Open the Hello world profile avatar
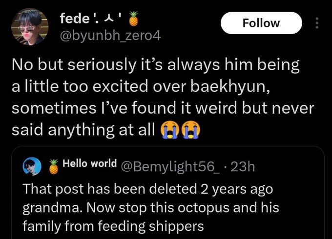This screenshot has width=332, height=239. click(x=32, y=166)
